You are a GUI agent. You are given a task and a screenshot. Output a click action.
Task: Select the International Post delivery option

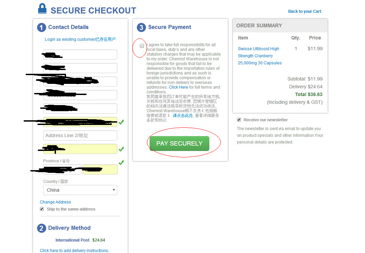[72, 240]
